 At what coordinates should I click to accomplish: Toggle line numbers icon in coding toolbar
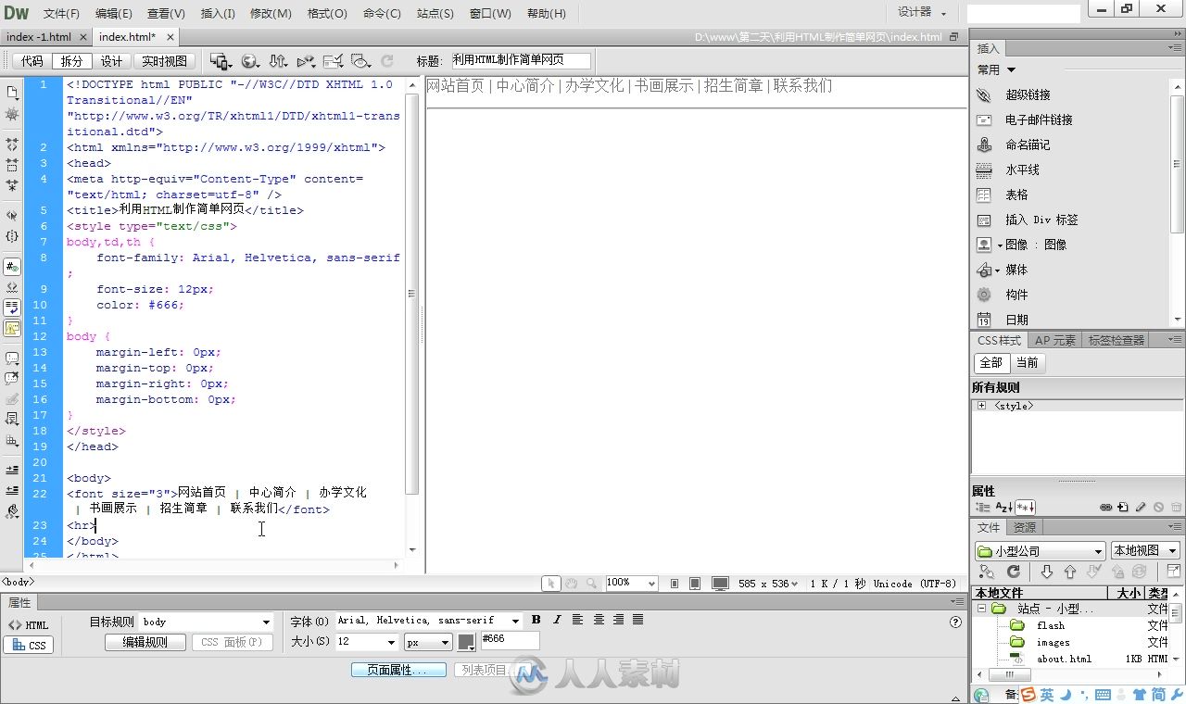(12, 267)
